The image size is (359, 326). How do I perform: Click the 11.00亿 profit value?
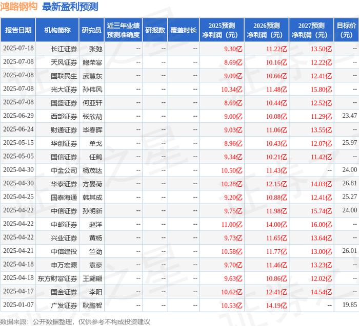click(231, 224)
